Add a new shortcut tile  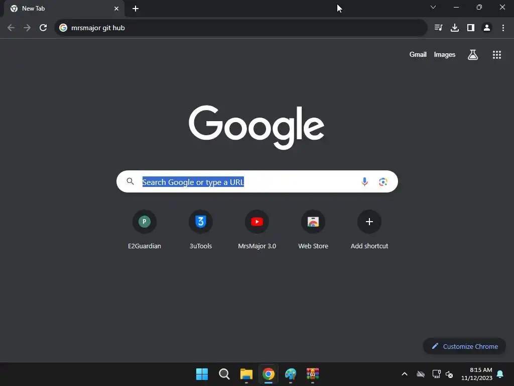pos(369,230)
